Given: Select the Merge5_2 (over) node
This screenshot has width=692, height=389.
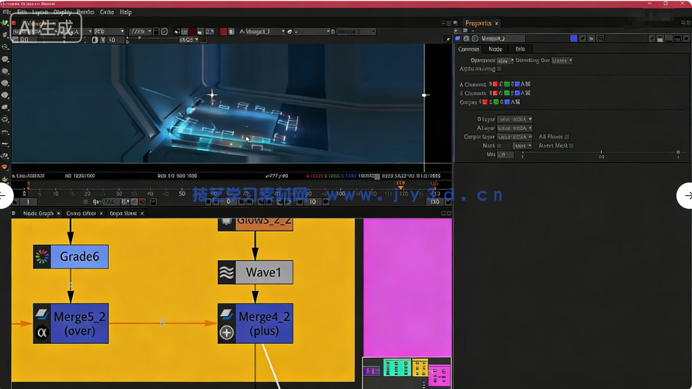Looking at the screenshot, I should 79,323.
